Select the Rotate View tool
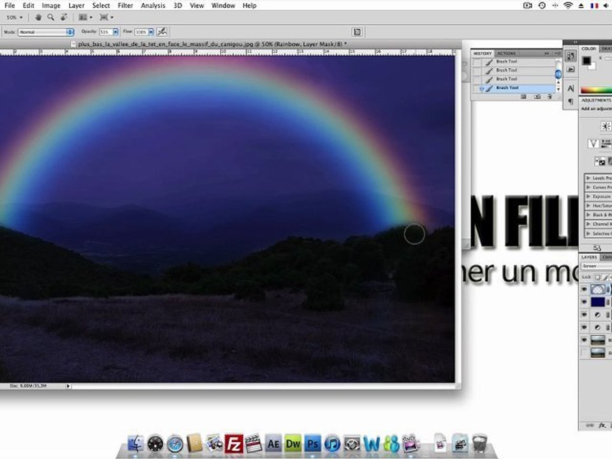Screen dimensions: 612x459 [64, 17]
